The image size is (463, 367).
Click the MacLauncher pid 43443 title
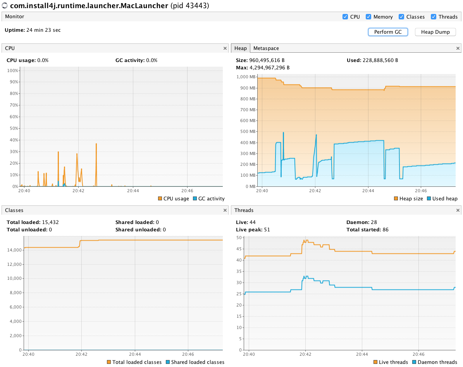pos(110,5)
